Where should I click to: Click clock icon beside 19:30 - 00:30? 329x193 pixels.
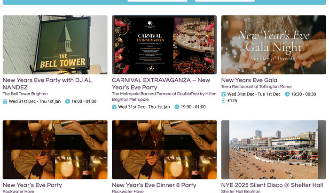point(287,94)
